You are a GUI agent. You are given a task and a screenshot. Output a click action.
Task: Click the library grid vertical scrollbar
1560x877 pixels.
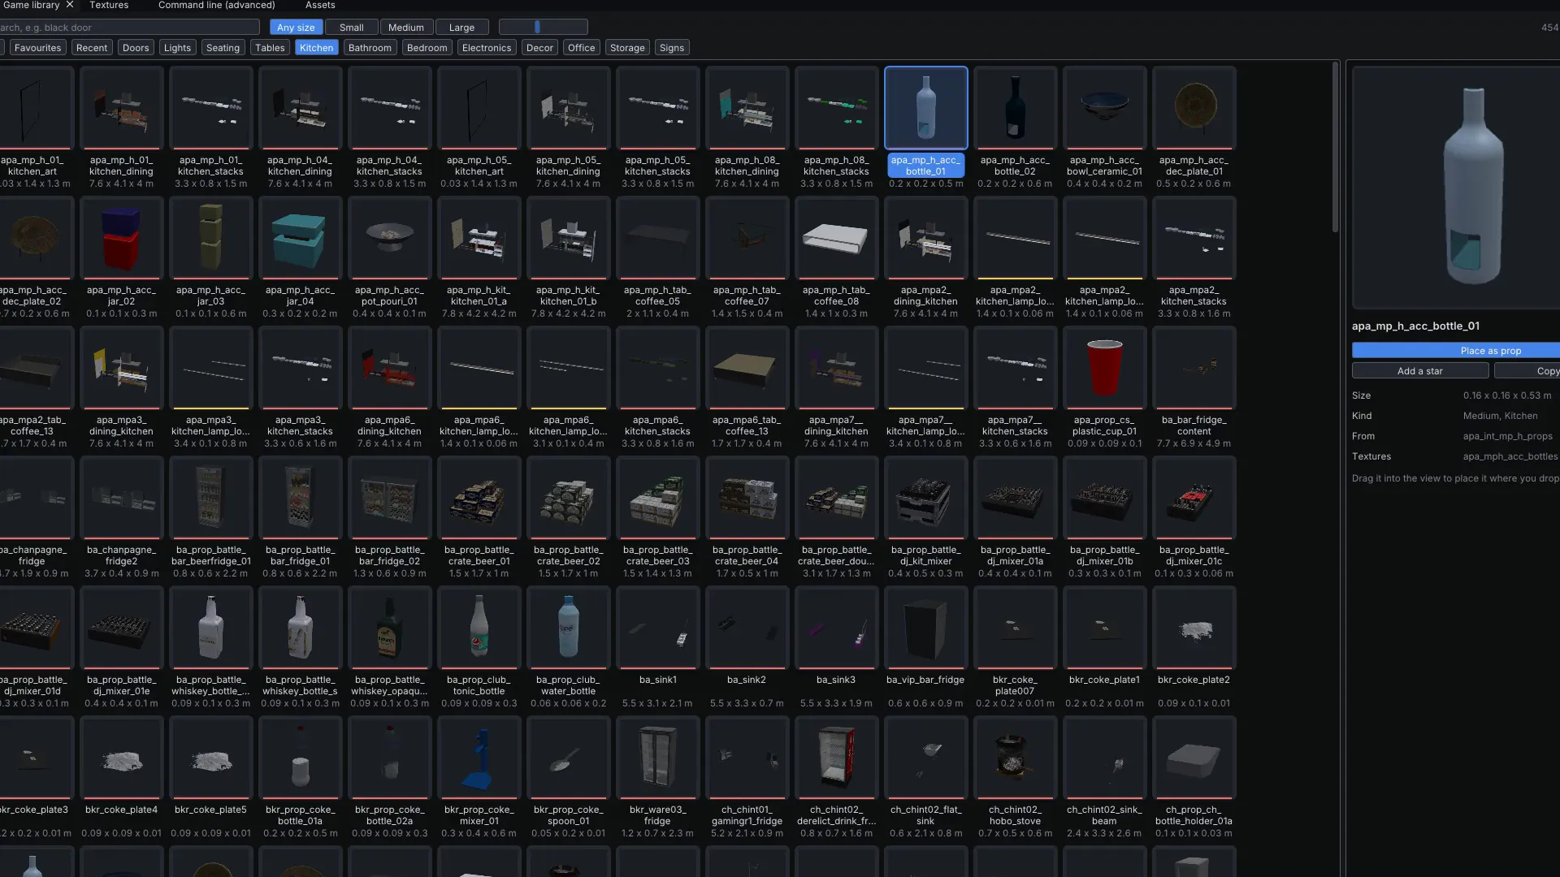point(1335,148)
